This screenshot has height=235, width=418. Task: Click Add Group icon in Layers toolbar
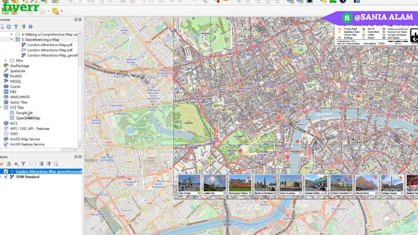click(x=9, y=164)
